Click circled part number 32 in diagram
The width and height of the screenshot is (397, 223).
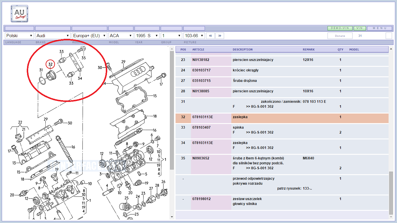[50, 64]
